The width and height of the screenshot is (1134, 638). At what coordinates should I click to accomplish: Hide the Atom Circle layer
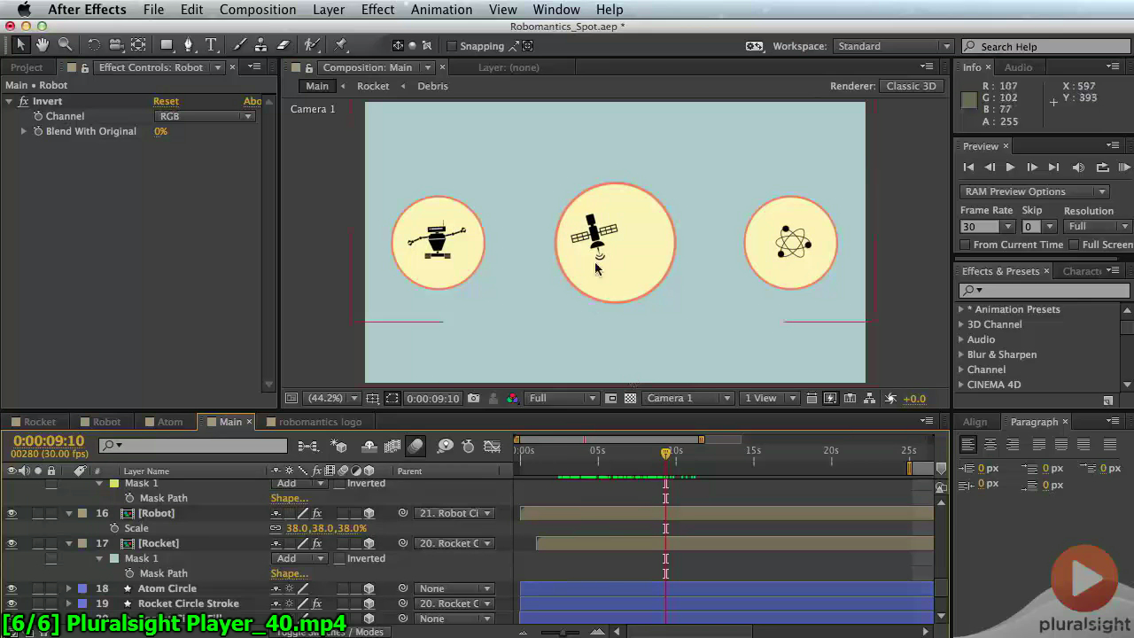pos(12,588)
